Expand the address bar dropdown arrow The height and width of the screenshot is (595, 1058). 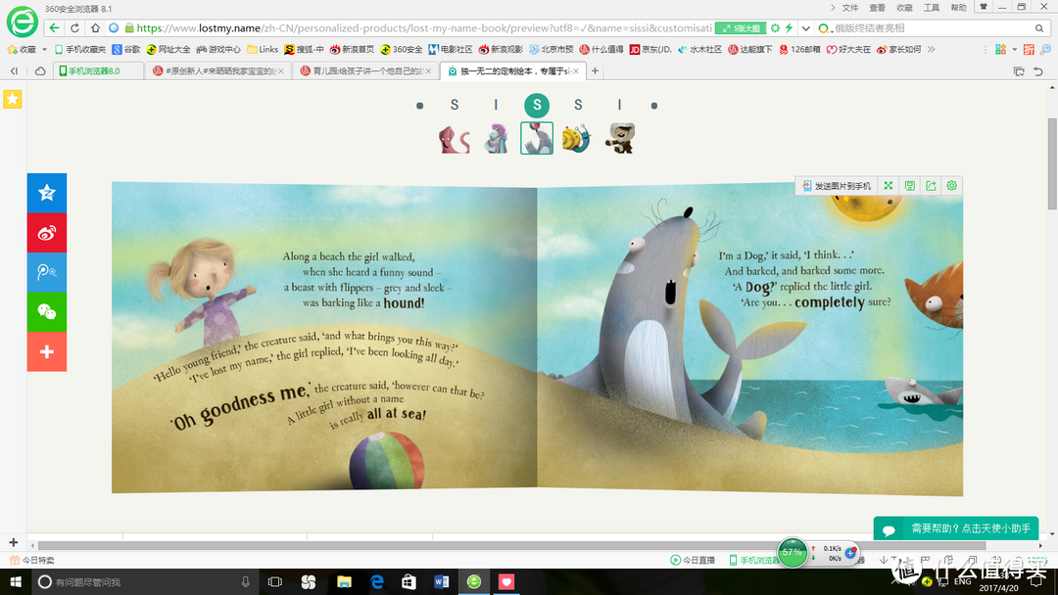coord(805,28)
